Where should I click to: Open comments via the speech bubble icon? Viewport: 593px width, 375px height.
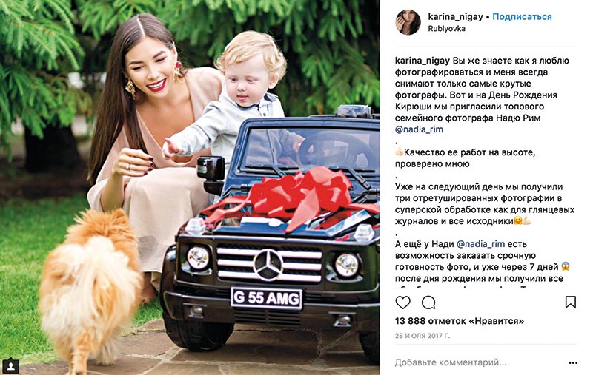[428, 303]
